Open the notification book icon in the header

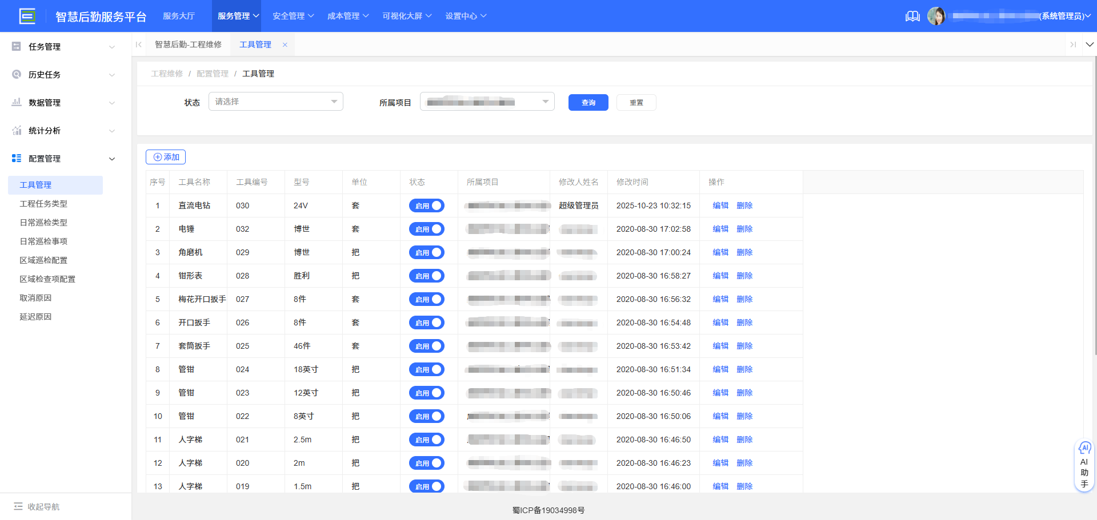(x=912, y=15)
